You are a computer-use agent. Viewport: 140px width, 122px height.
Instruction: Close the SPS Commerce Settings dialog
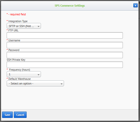point(135,5)
